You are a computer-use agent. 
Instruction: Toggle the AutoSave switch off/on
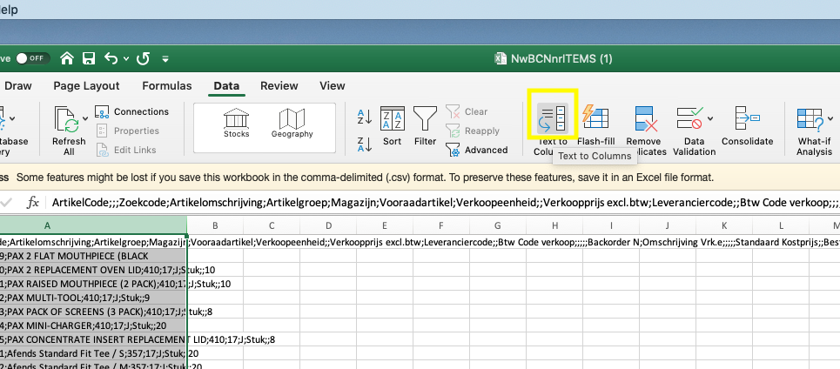point(32,58)
